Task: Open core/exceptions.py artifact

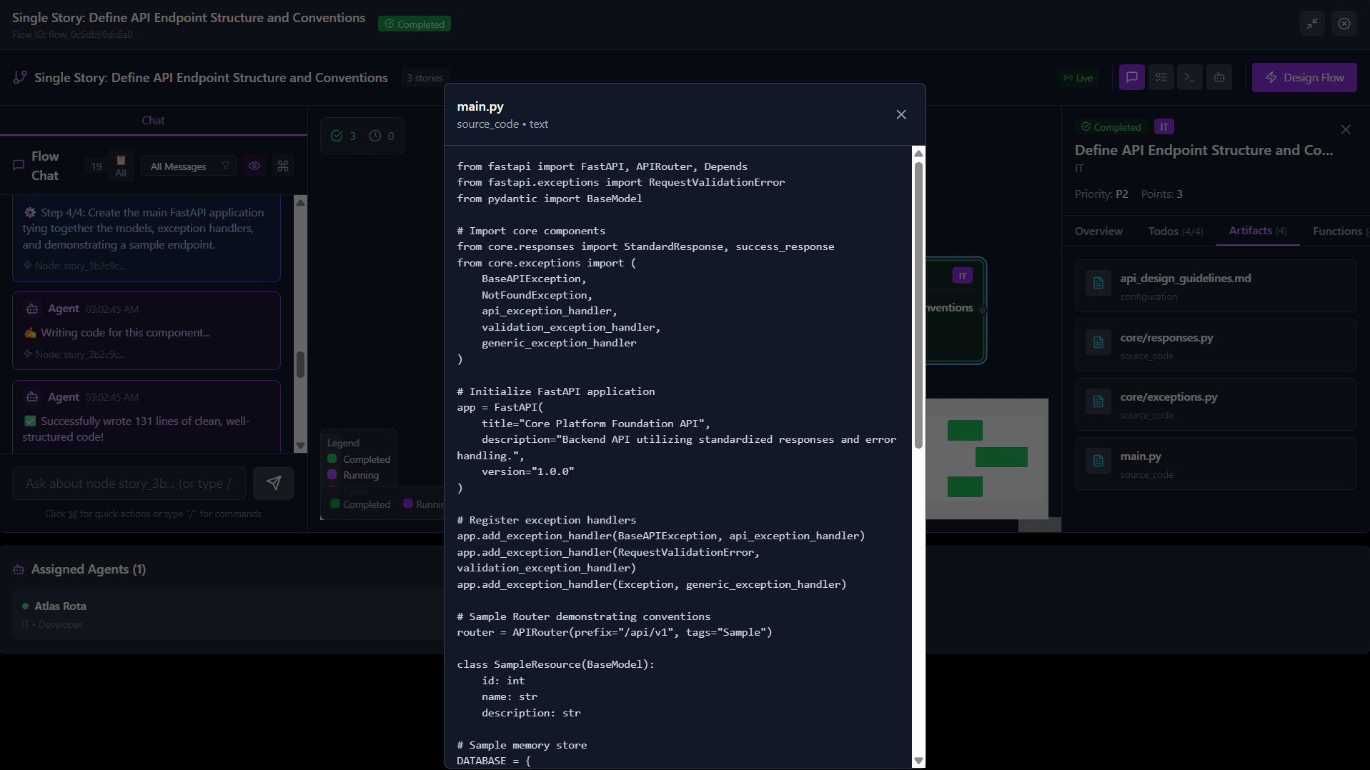Action: pyautogui.click(x=1216, y=404)
